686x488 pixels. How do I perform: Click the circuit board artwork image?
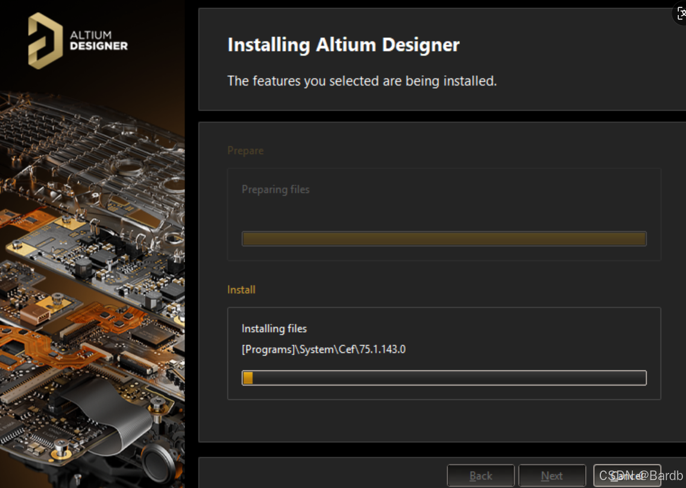click(92, 289)
